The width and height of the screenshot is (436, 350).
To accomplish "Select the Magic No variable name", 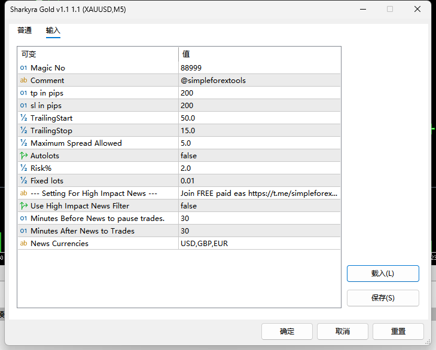I will 48,67.
